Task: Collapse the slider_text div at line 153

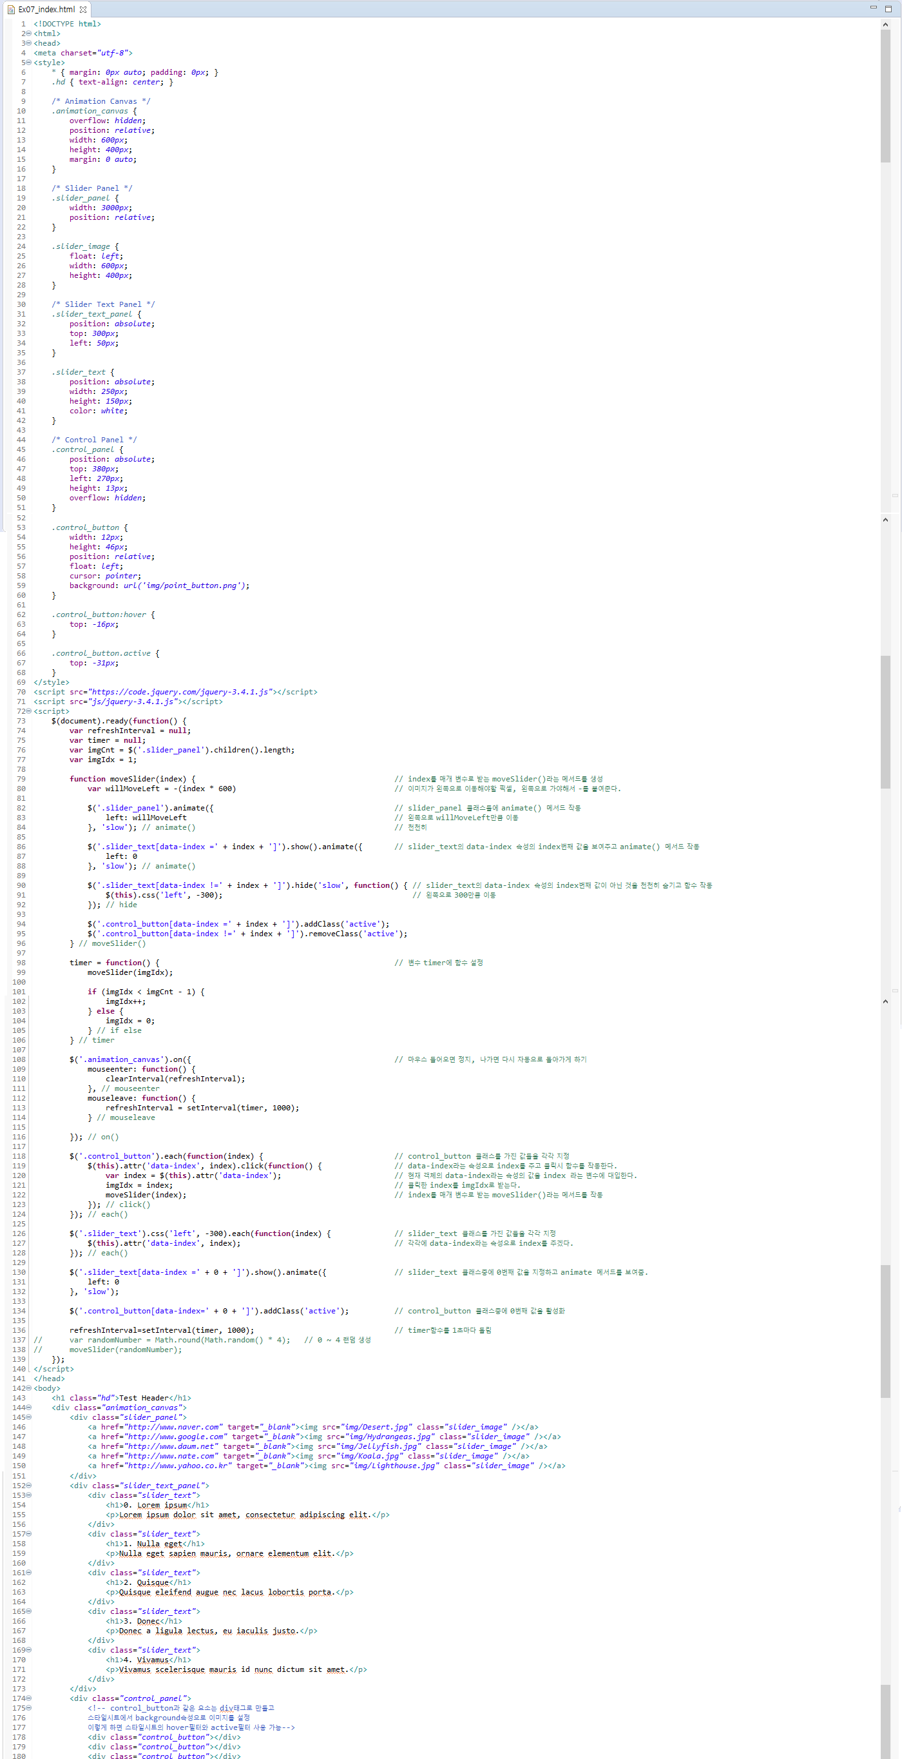Action: click(28, 1495)
